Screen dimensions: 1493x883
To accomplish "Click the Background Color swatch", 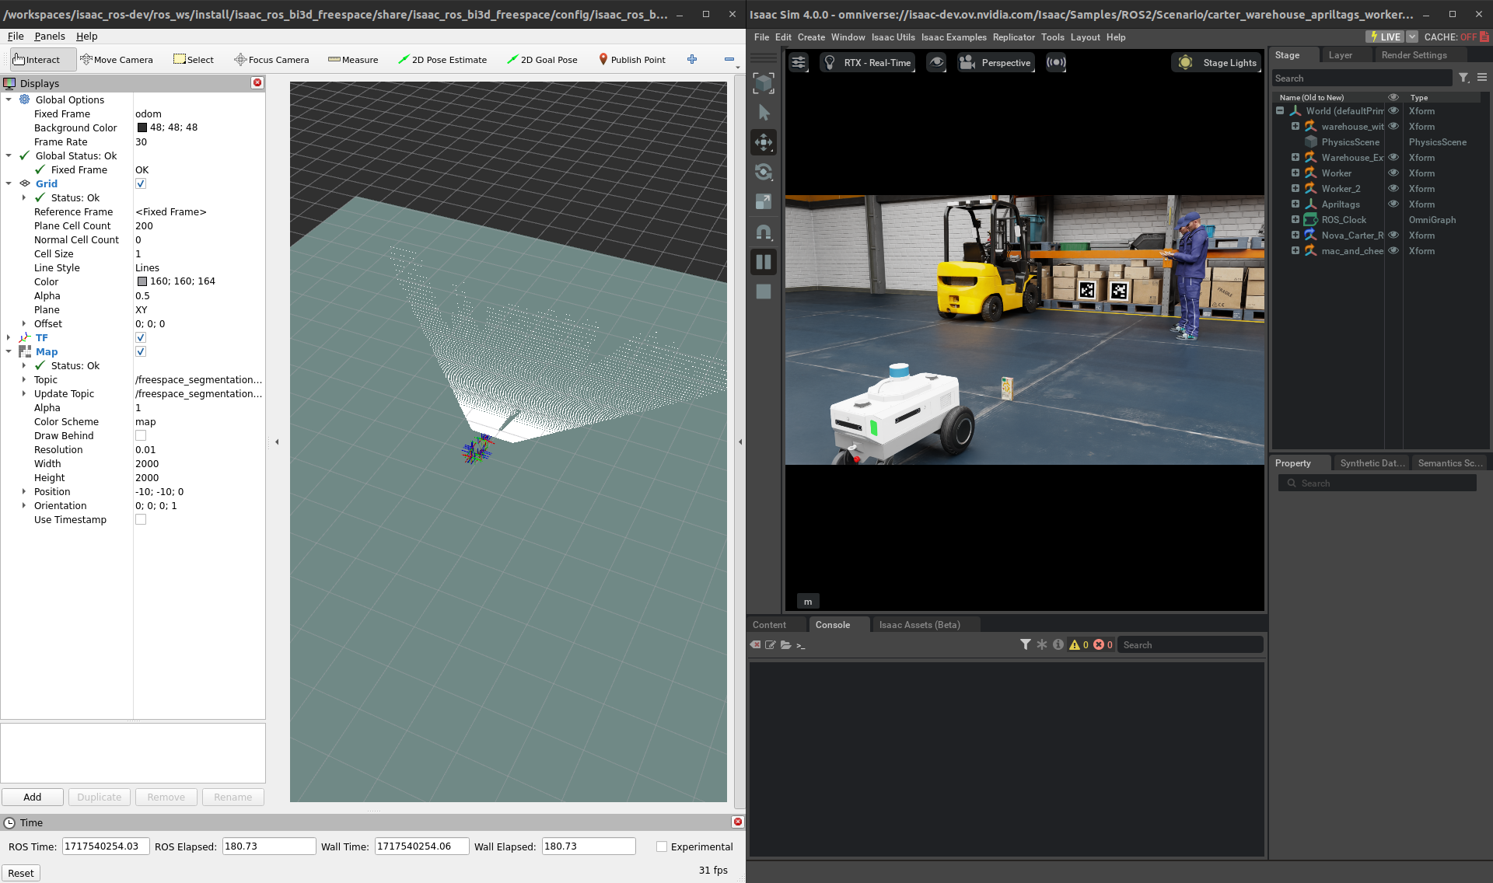I will coord(142,128).
